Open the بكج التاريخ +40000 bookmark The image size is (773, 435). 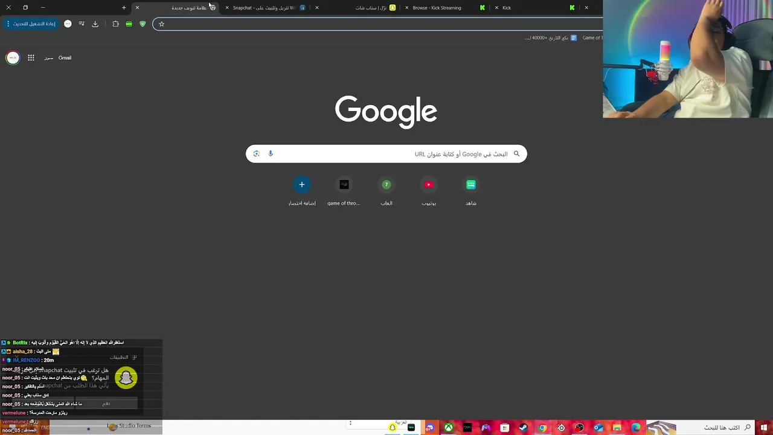(551, 38)
